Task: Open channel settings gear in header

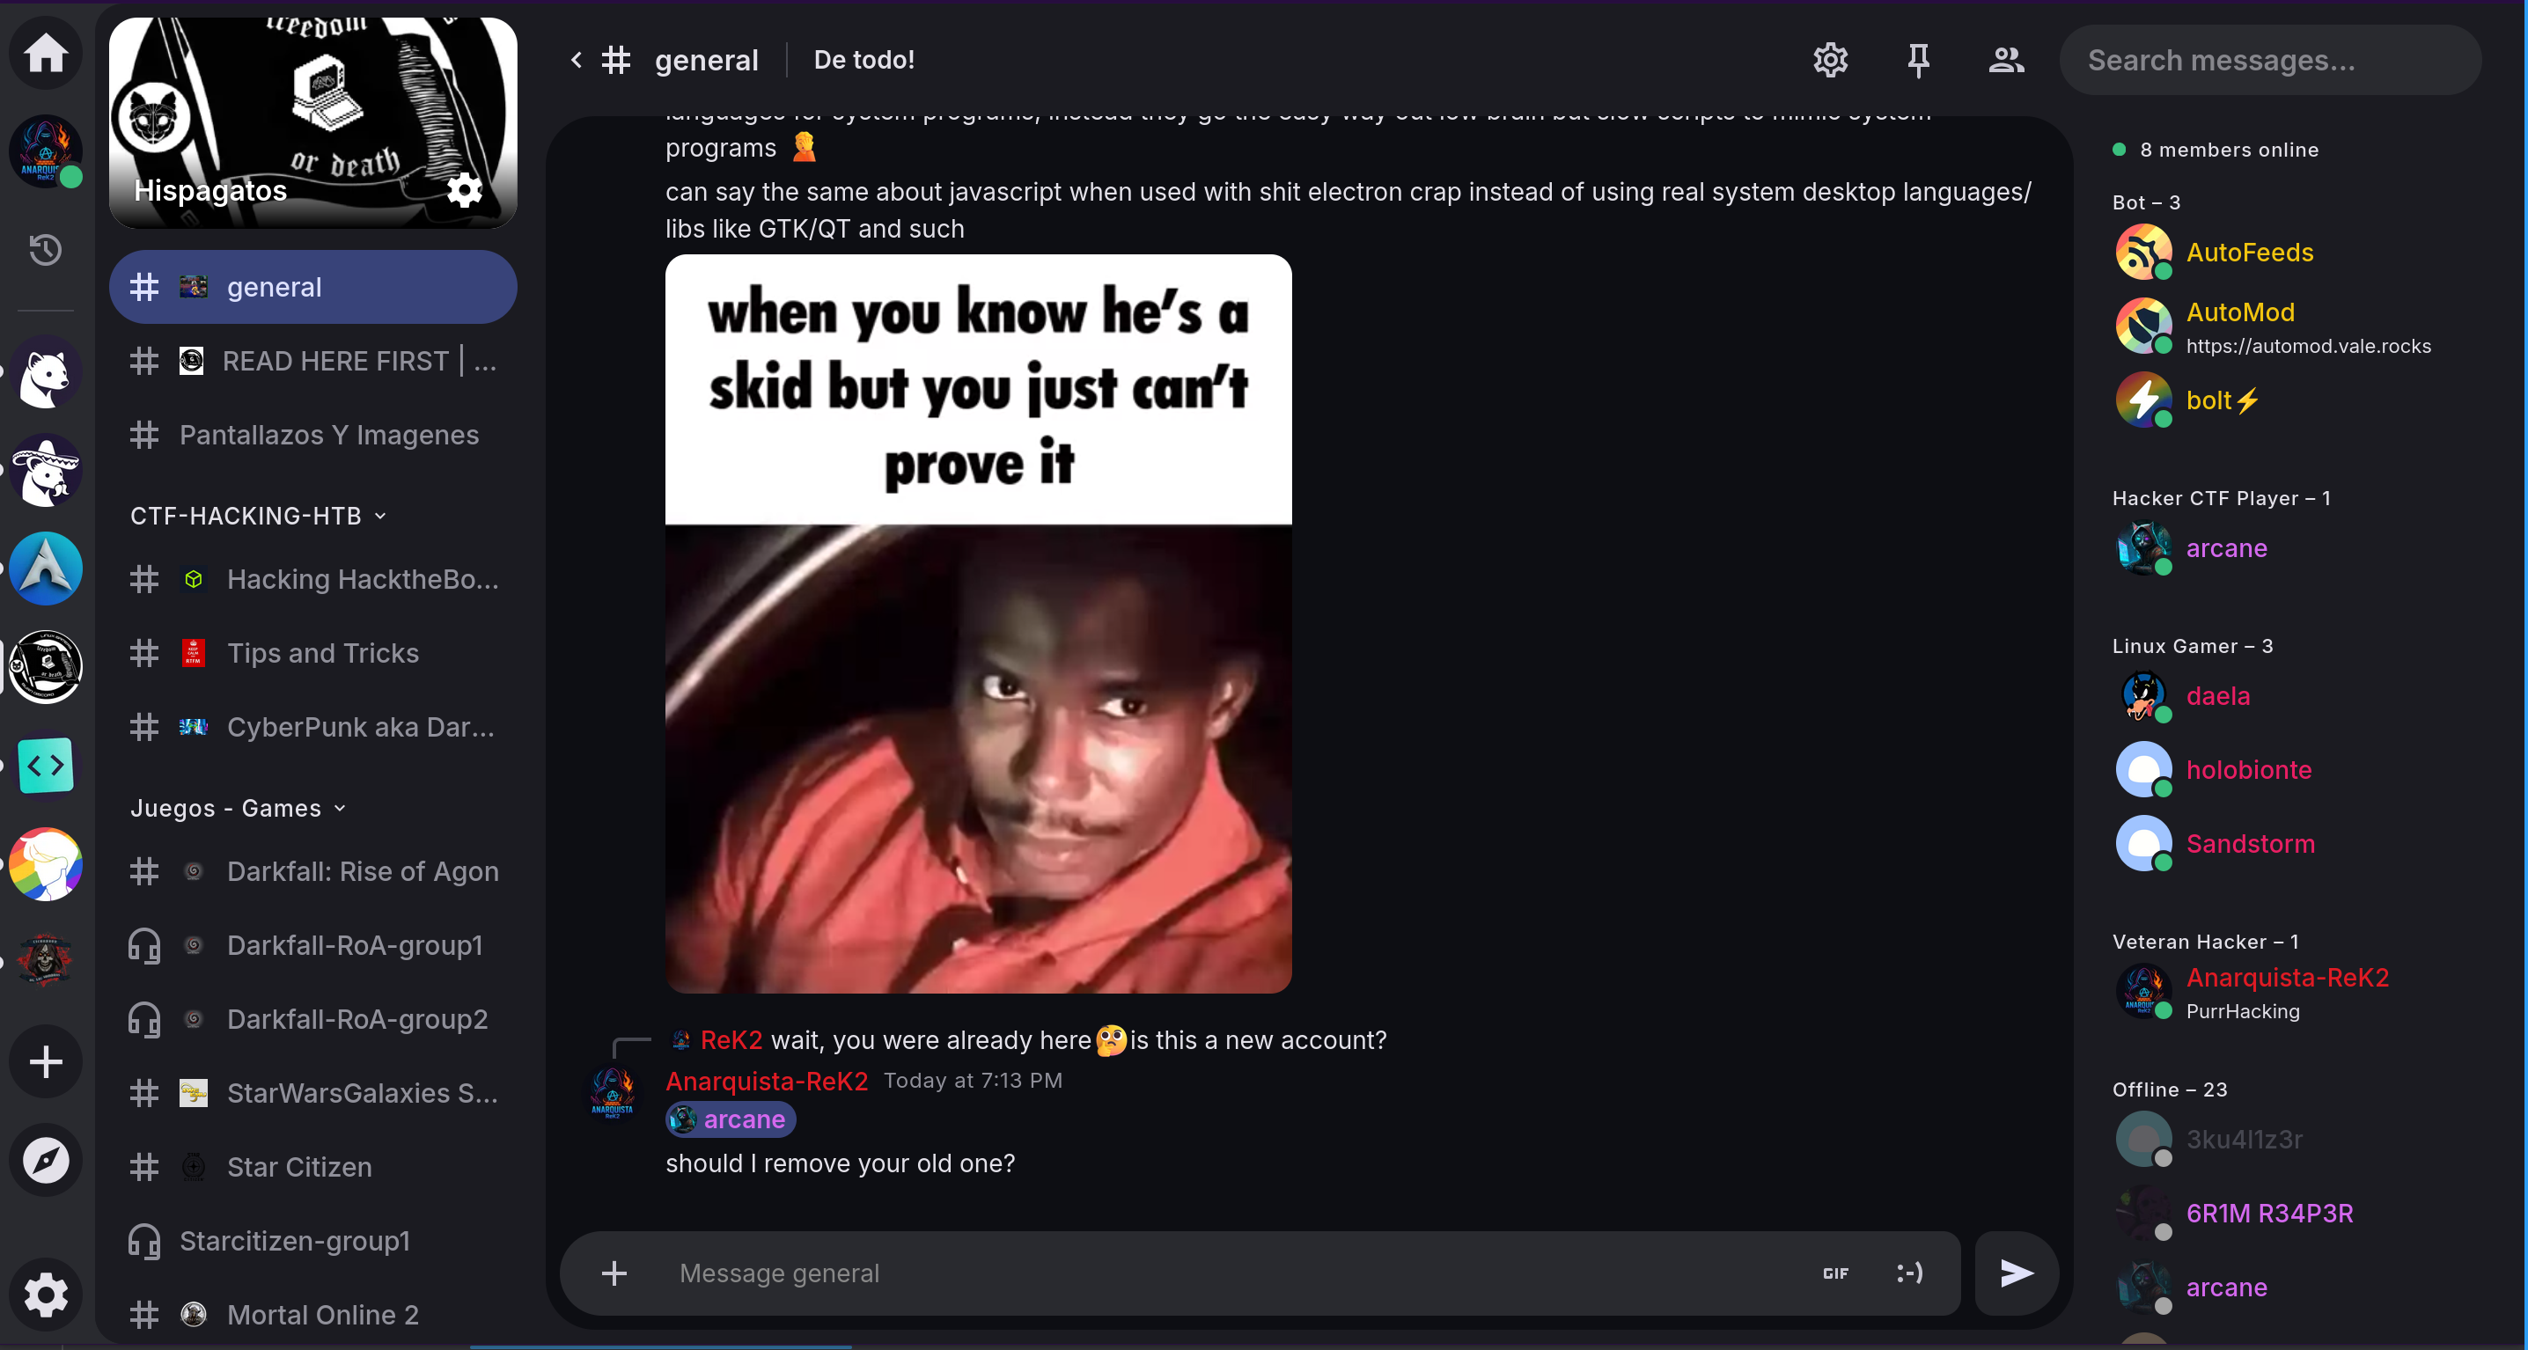Action: click(1830, 60)
